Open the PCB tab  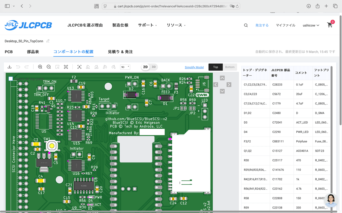(9, 52)
